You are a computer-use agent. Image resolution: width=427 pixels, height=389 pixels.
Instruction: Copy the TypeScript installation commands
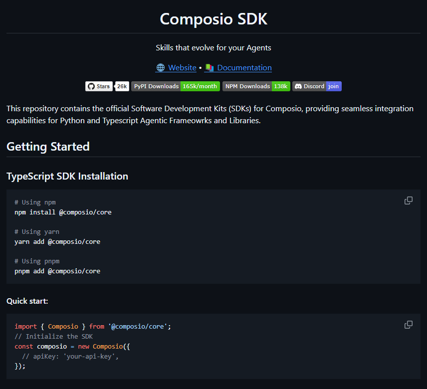tap(408, 200)
